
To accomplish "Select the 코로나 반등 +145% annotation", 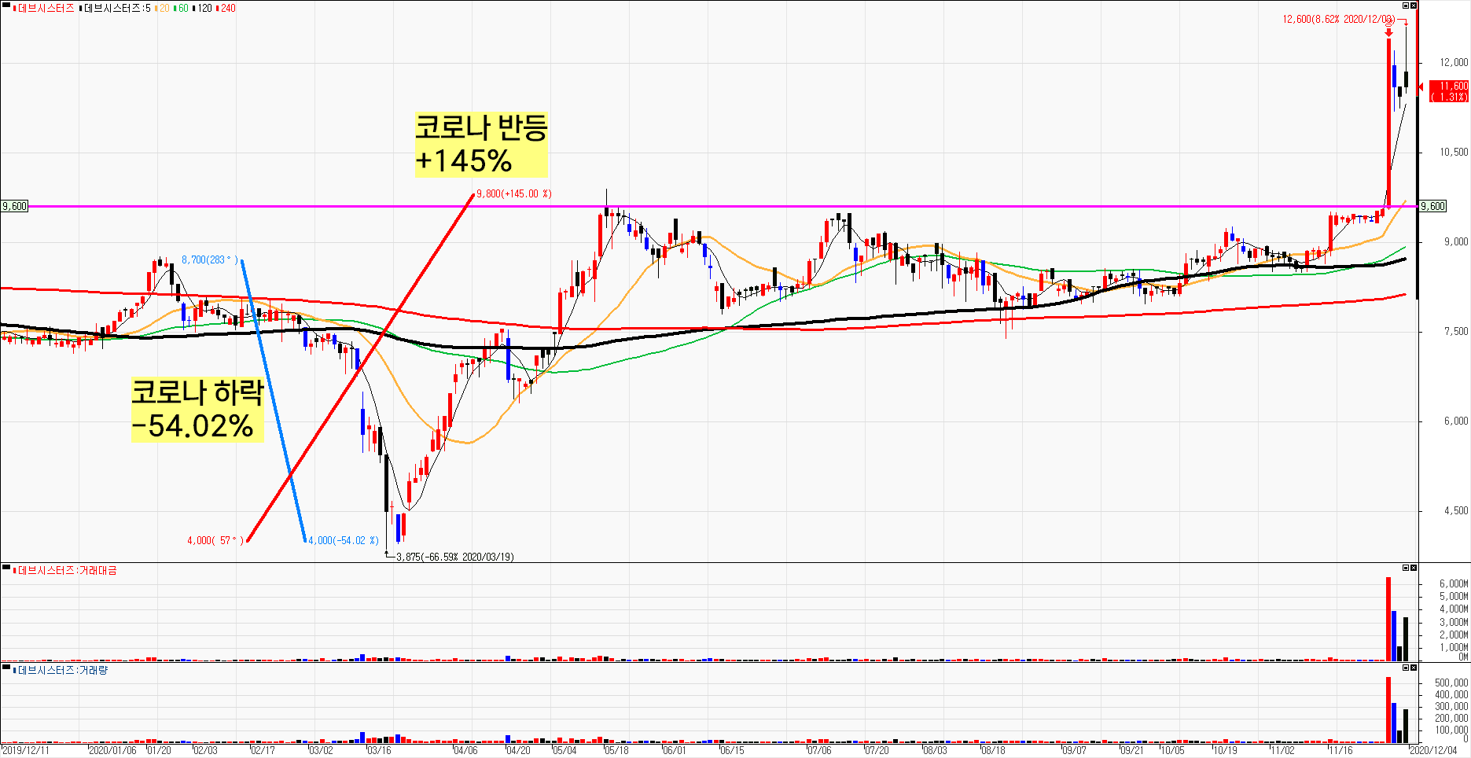I will [x=481, y=144].
